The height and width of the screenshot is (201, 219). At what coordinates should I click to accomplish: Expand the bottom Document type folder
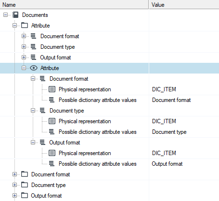coord(14,185)
